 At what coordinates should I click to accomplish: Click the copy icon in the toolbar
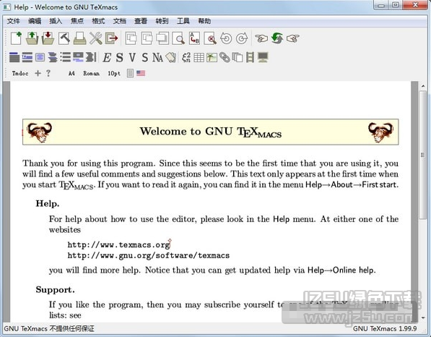[147, 38]
